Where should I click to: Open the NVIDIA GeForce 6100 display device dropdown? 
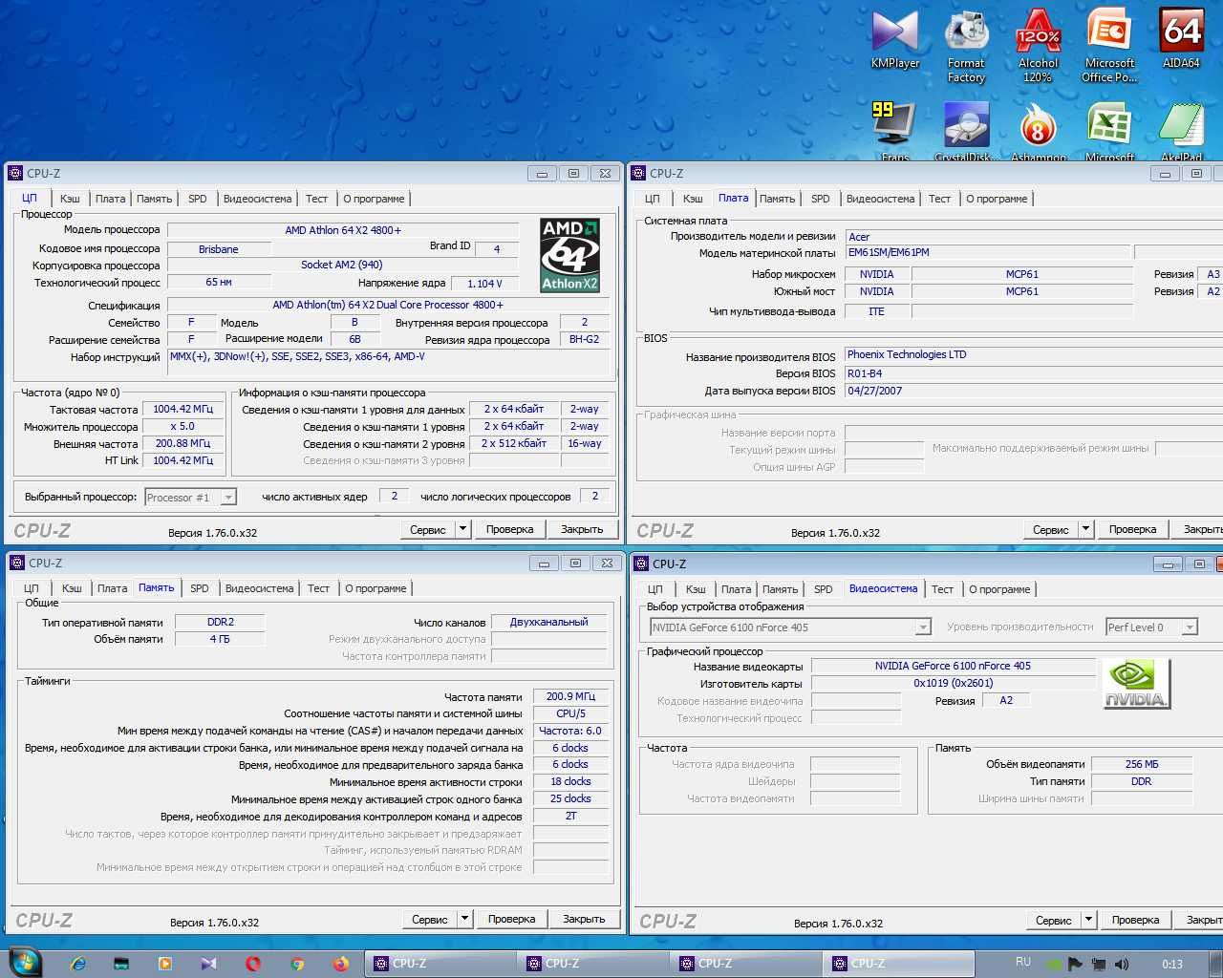tap(923, 627)
